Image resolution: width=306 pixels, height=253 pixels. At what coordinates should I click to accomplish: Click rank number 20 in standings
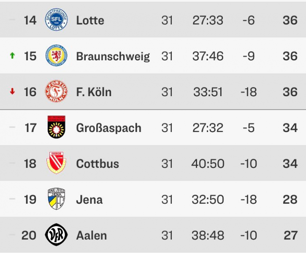pos(29,235)
